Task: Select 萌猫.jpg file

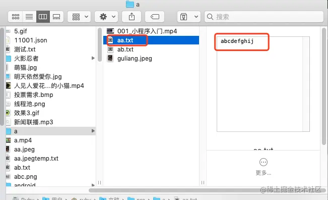Action: pos(25,68)
